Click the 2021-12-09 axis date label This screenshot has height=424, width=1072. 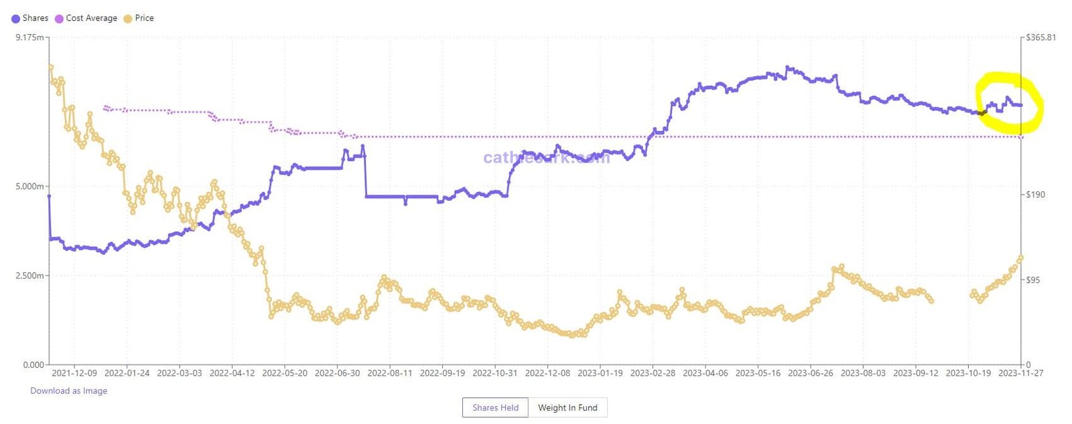coord(76,374)
